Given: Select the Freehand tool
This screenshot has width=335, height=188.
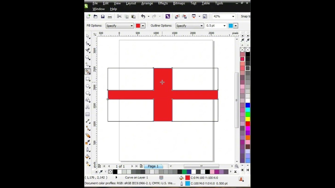Looking at the screenshot, I should 88,65.
